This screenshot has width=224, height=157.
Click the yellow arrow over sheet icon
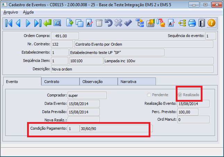(151, 23)
